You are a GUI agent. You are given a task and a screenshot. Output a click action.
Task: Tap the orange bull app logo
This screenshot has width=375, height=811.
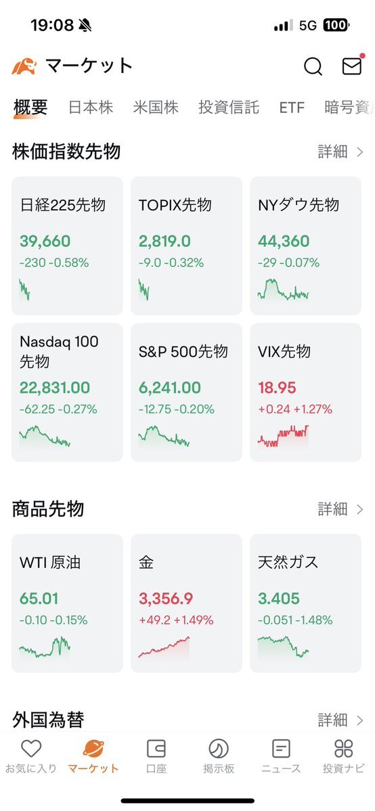pyautogui.click(x=24, y=66)
